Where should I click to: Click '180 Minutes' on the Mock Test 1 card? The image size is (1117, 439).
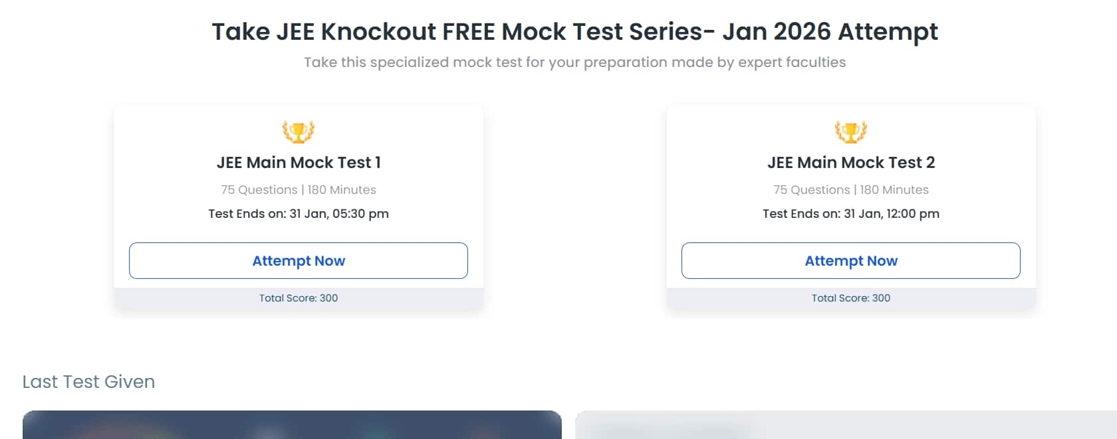tap(342, 190)
